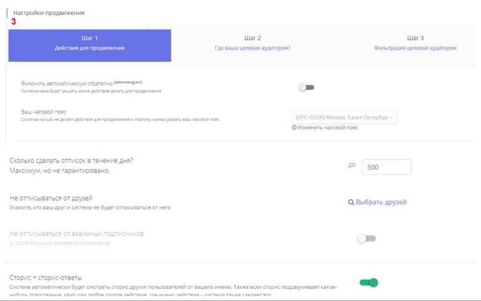Toggle "Не отписываться от взаимных подписчиков" switch
Viewport: 481px width, 301px height.
pos(366,238)
